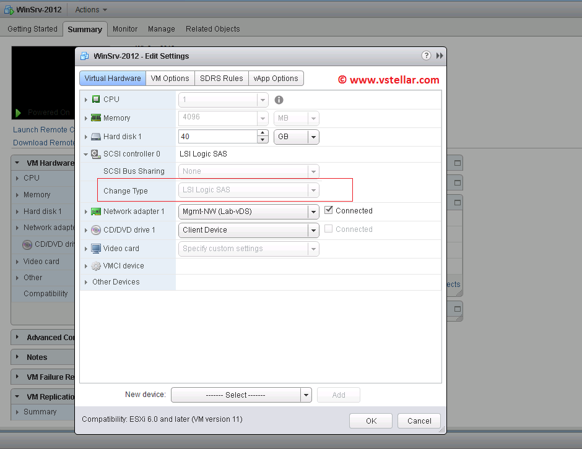This screenshot has height=449, width=582.
Task: Click the dialog expand double-arrow icon
Action: [x=440, y=56]
